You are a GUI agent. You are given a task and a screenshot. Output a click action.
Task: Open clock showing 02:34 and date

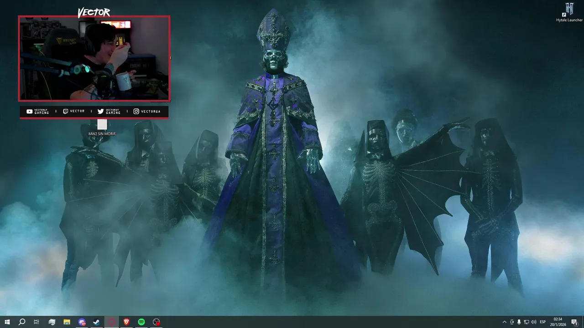558,322
